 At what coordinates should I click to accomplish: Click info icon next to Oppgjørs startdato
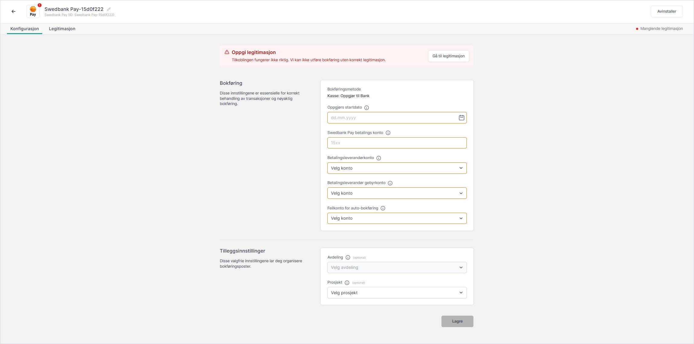(x=367, y=108)
